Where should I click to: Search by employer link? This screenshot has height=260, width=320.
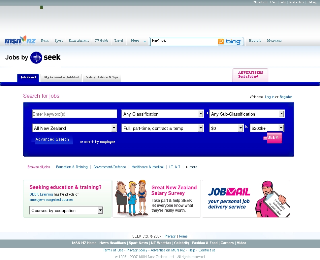coord(107,142)
